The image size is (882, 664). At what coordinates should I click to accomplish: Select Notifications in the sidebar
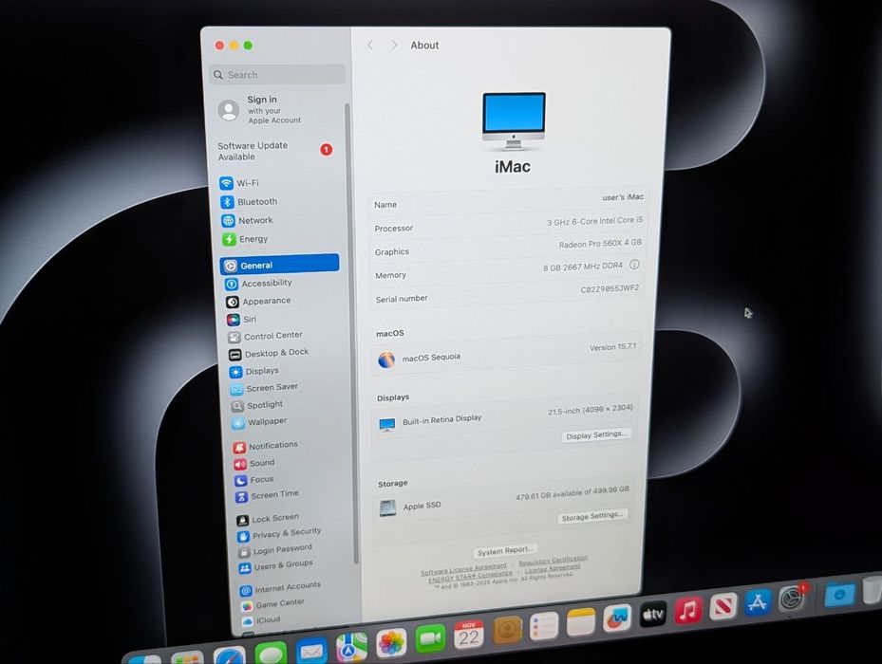(x=266, y=446)
